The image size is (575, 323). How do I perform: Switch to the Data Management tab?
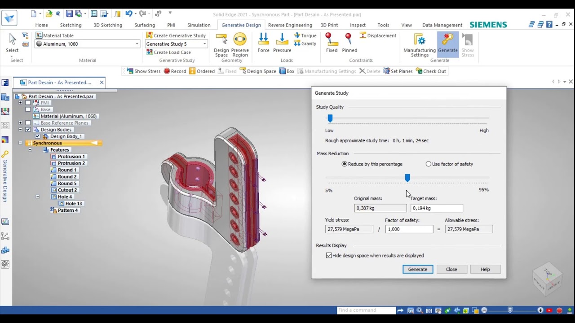(442, 25)
